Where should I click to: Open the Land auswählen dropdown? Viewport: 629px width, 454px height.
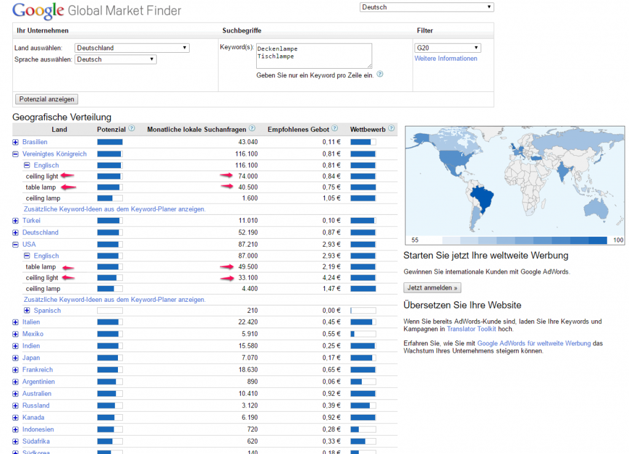[x=131, y=48]
